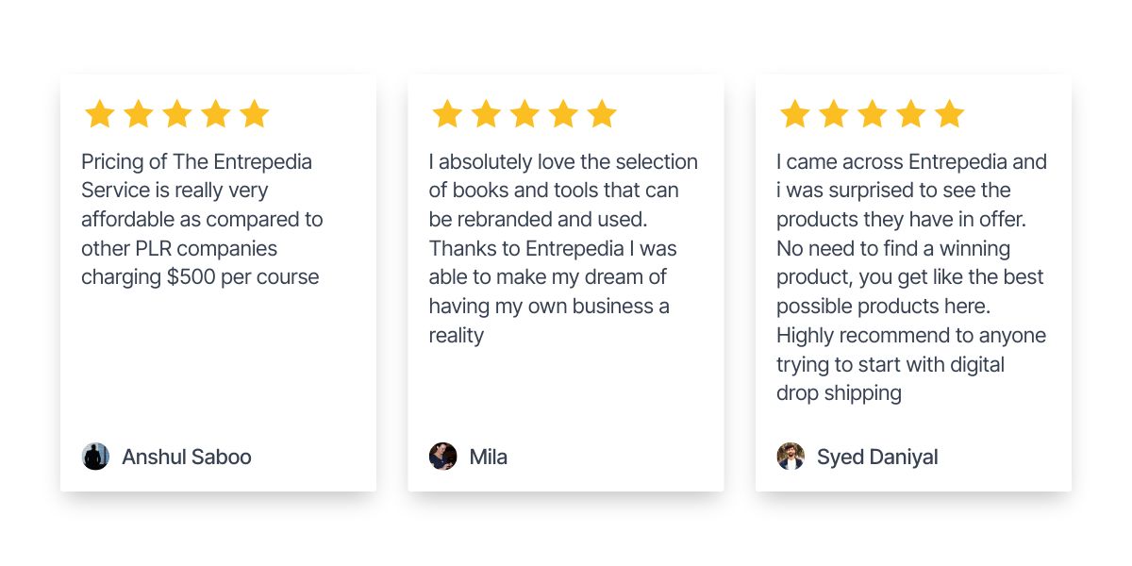Click the Anshul Saboo reviewer name
Viewport: 1132px width, 566px height.
(x=187, y=457)
